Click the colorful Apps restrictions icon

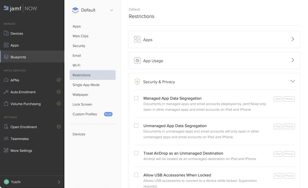click(x=137, y=39)
